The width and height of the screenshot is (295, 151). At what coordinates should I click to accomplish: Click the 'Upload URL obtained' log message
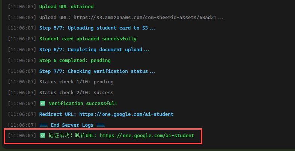(66, 7)
